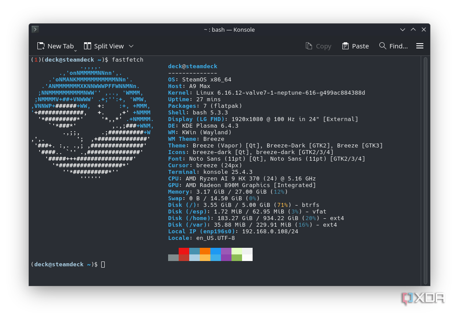The height and width of the screenshot is (320, 459).
Task: Click the Display (LG FHD) line
Action: (x=263, y=119)
